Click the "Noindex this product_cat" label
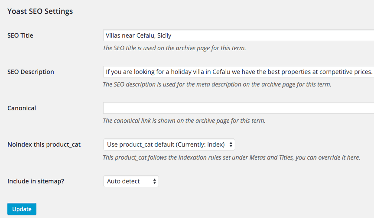 [44, 144]
